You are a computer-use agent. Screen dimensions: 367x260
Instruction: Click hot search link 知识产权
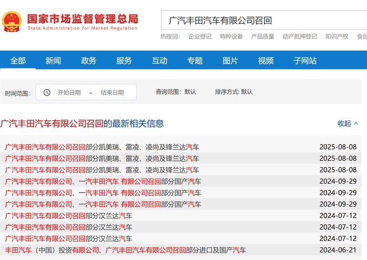click(337, 37)
